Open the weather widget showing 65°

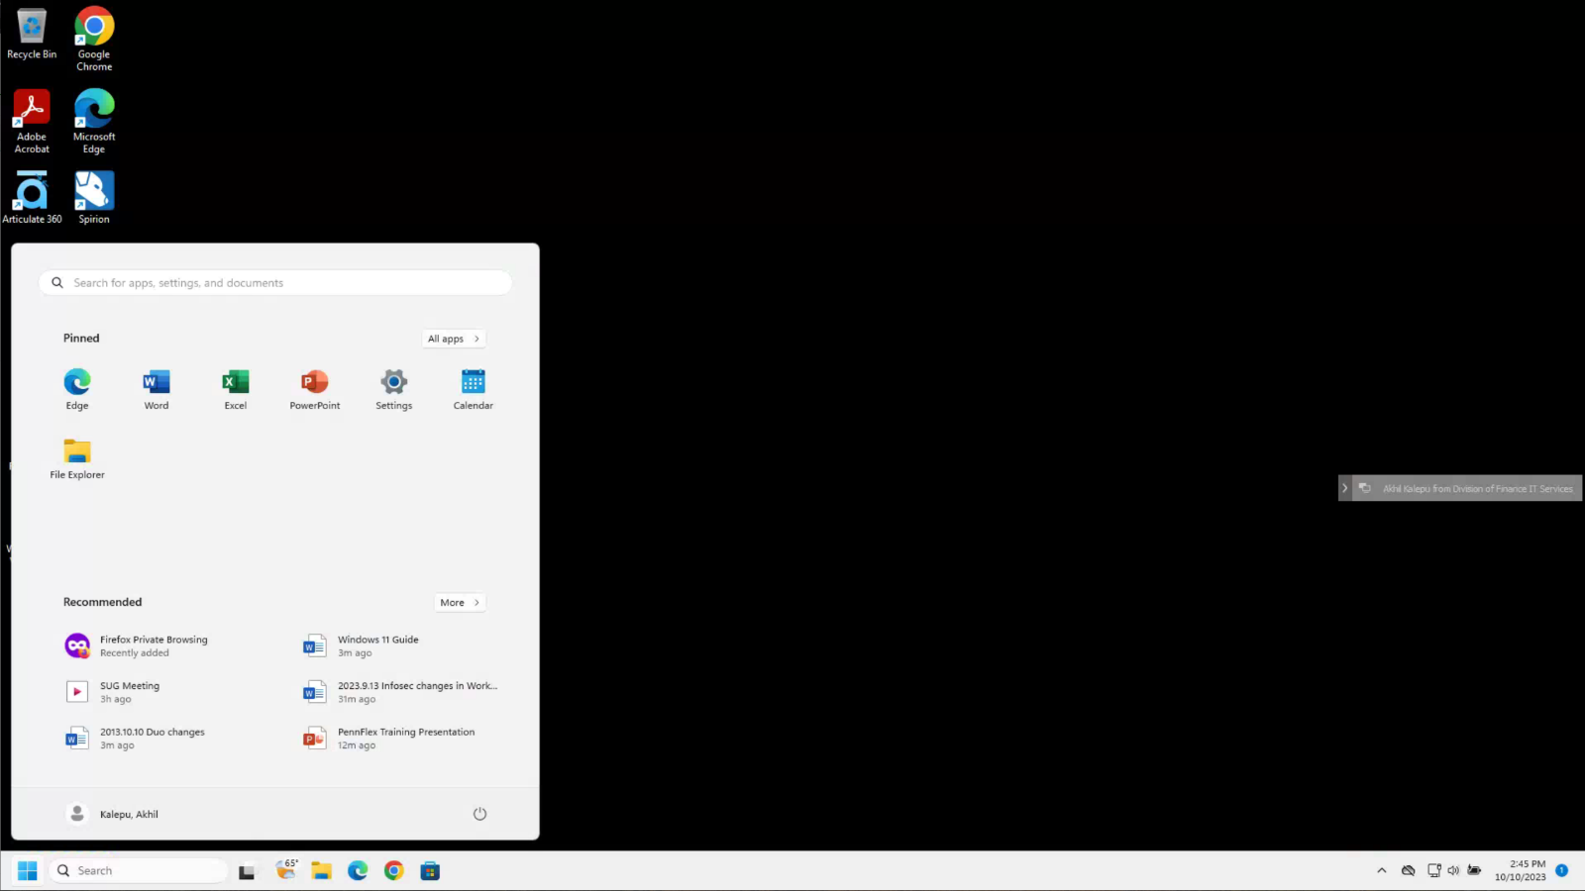[x=286, y=870]
